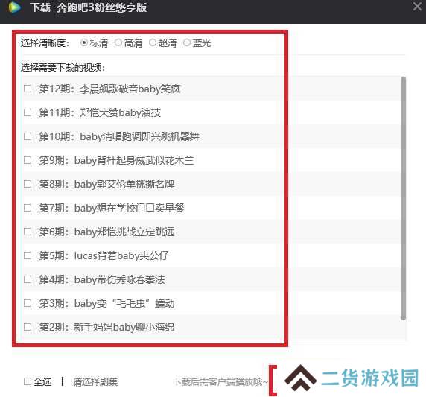Click the episode list vertical scrollbar
Screen dimensions: 426x397
click(403, 198)
